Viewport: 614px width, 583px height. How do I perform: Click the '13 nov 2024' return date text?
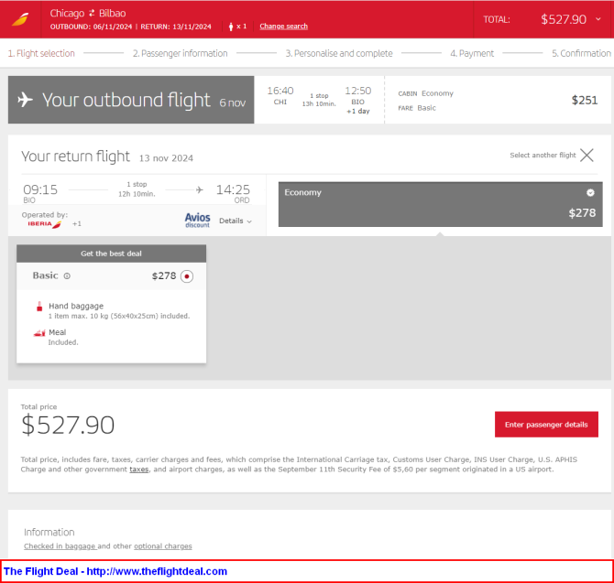click(x=166, y=158)
